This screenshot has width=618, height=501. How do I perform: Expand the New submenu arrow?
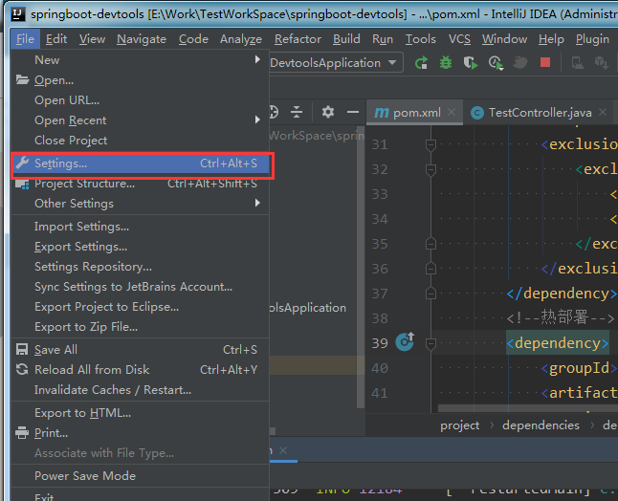[x=257, y=59]
